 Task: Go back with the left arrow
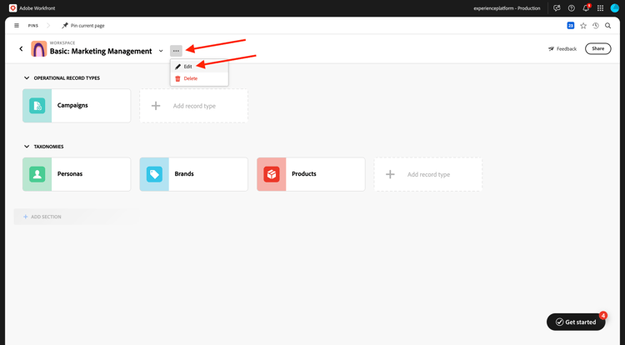click(21, 48)
